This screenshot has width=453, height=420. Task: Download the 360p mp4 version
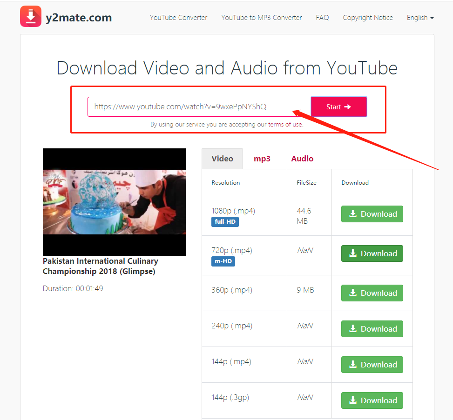(x=372, y=293)
